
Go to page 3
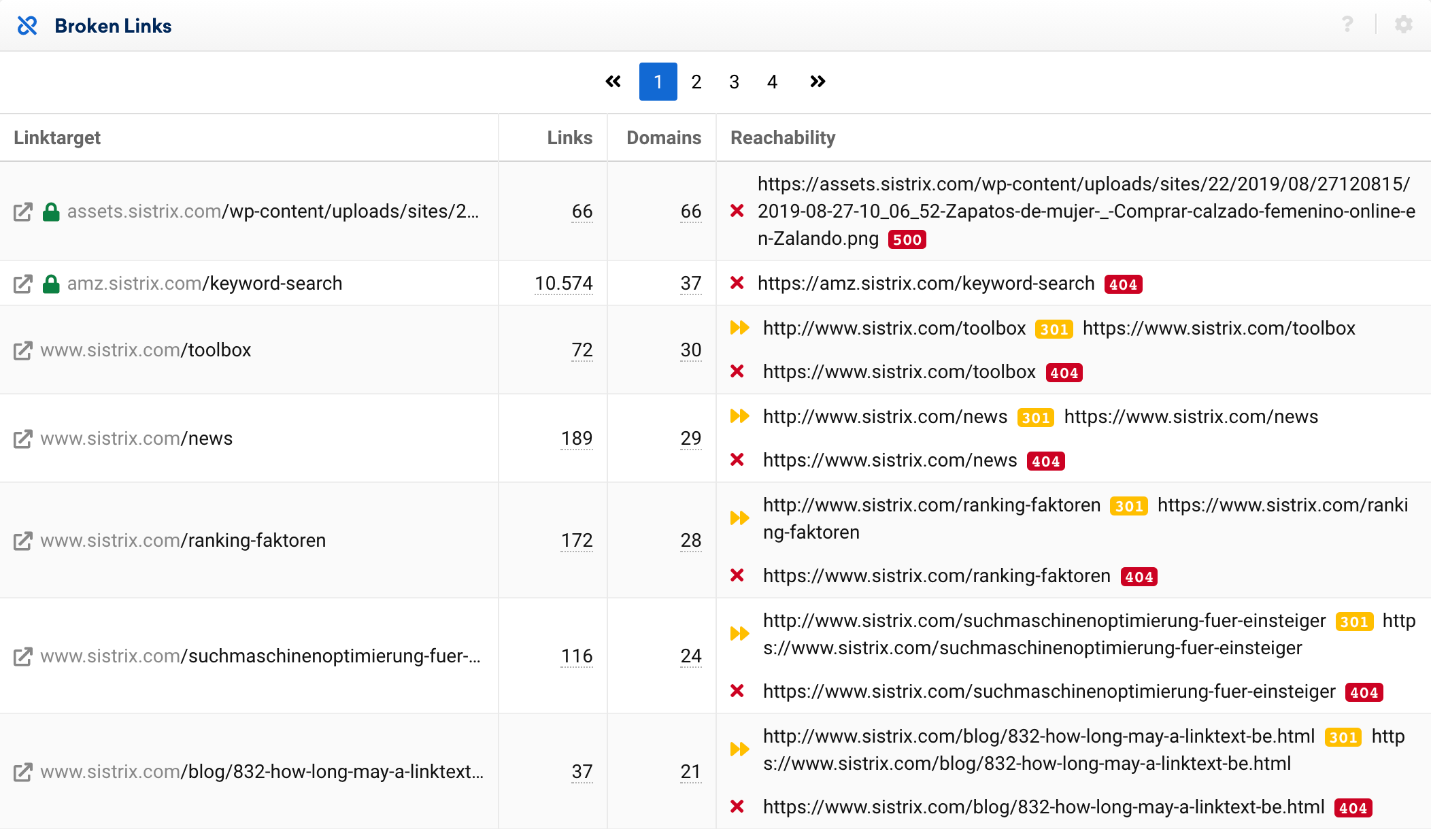tap(735, 82)
